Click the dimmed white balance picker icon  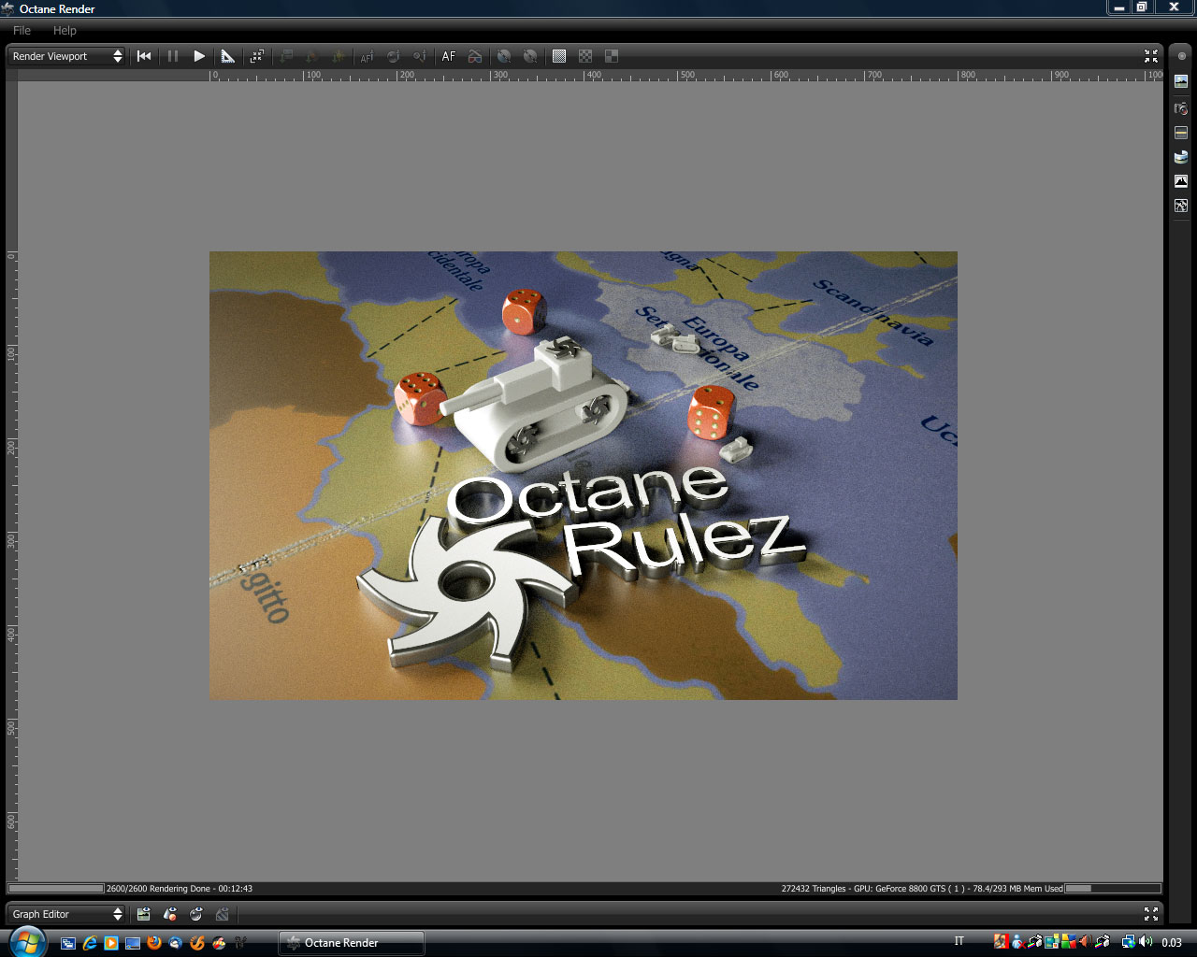point(420,56)
